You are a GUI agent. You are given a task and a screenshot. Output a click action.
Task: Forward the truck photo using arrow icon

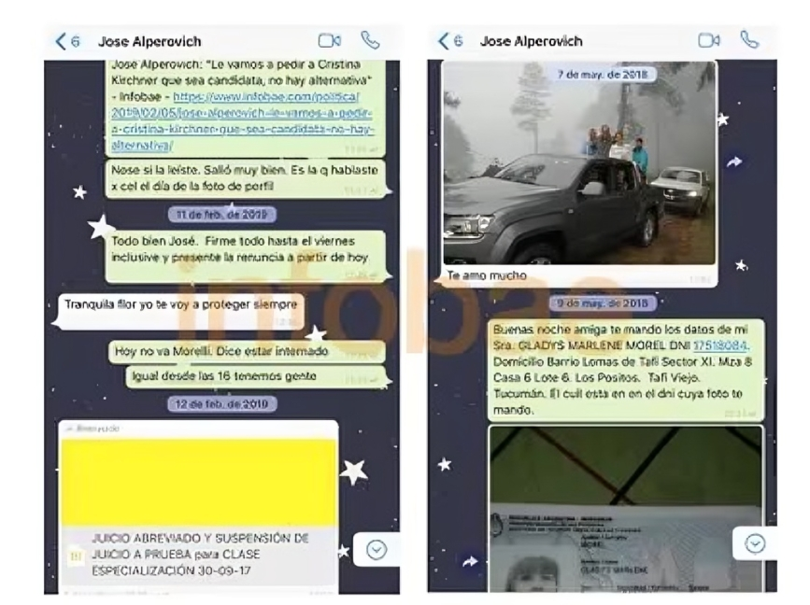tap(734, 162)
